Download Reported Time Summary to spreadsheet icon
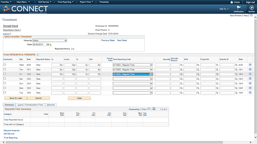This screenshot has height=144, width=257. tap(154, 109)
